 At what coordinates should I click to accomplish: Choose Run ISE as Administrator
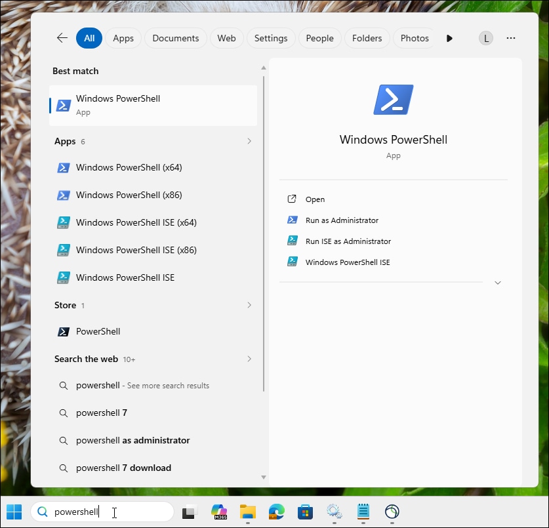click(x=393, y=241)
